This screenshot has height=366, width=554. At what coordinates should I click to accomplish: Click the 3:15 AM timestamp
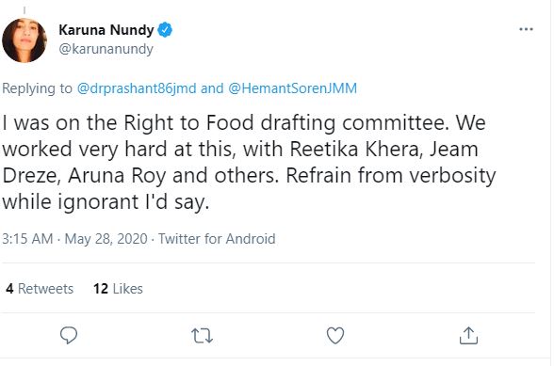tap(27, 239)
